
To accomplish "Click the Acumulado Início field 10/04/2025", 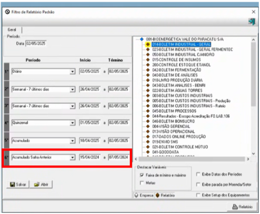I will tap(89, 141).
